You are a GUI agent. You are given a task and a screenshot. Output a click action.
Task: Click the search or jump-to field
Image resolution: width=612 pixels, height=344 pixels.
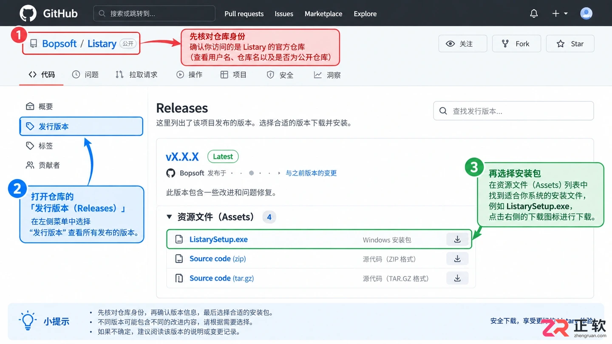pyautogui.click(x=154, y=14)
